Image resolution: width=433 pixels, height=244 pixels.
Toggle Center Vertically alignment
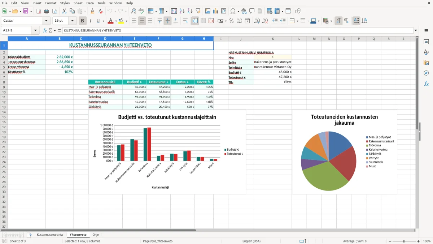167,21
